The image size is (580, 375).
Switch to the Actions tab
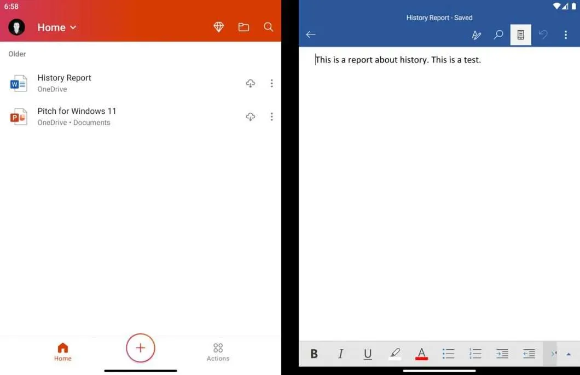point(218,352)
